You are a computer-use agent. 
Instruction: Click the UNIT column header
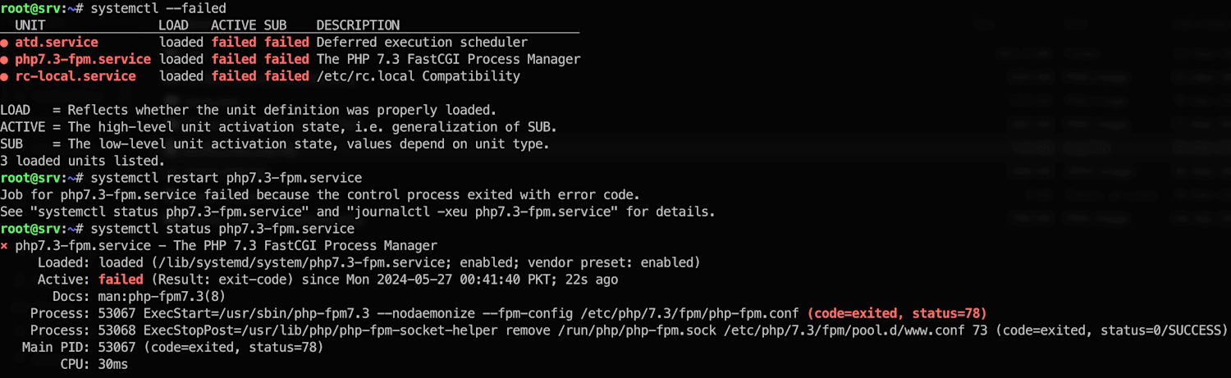[30, 25]
